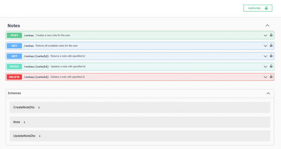
Task: Click the GET badge for all notes
Action: (x=14, y=46)
